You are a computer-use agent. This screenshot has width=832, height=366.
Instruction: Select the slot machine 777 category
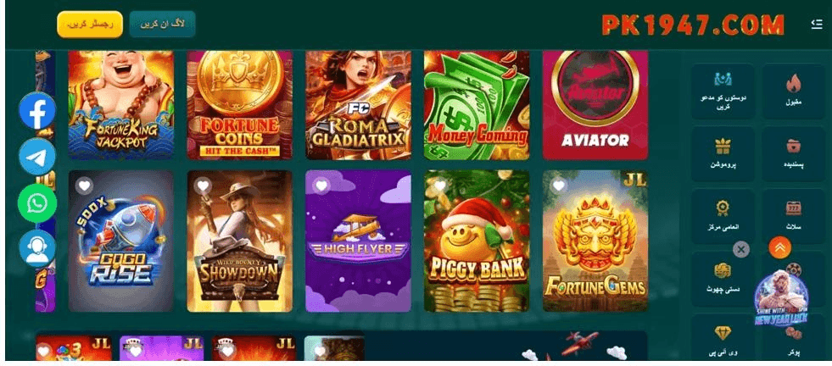point(793,208)
